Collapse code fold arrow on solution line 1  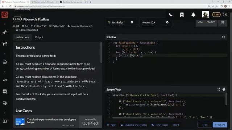click(x=111, y=43)
